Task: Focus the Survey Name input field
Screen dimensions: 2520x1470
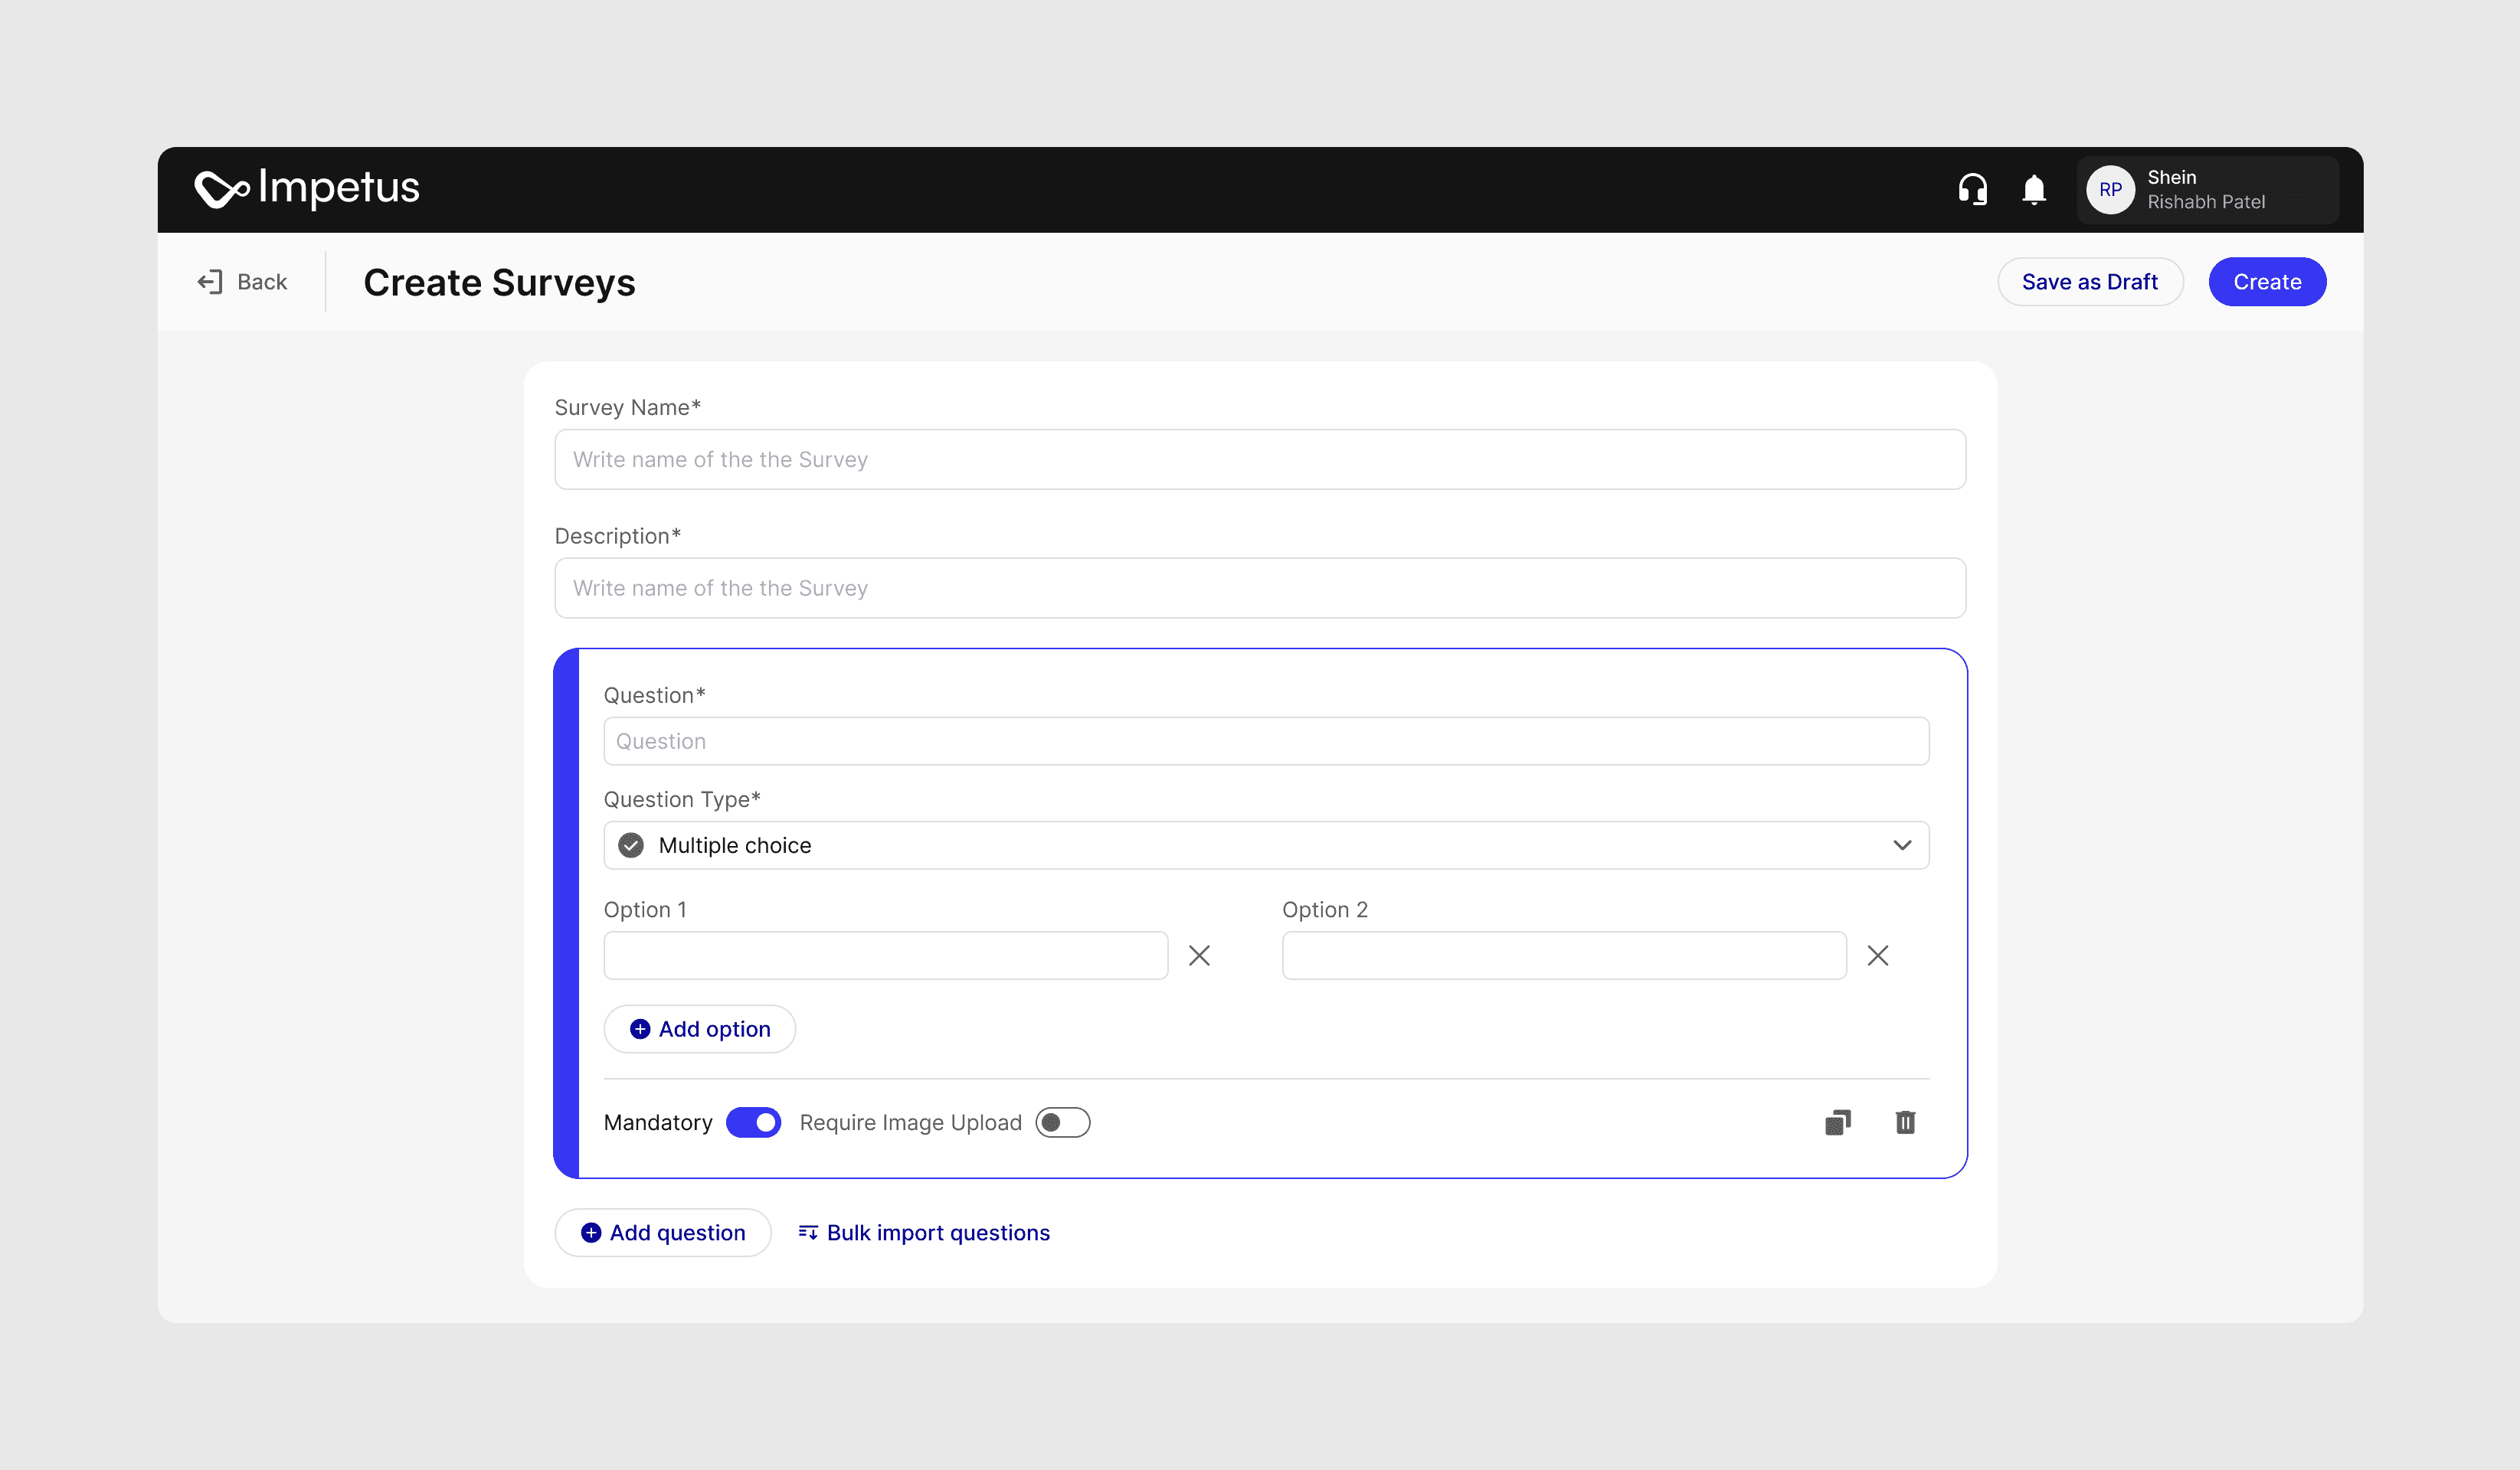Action: pos(1259,459)
